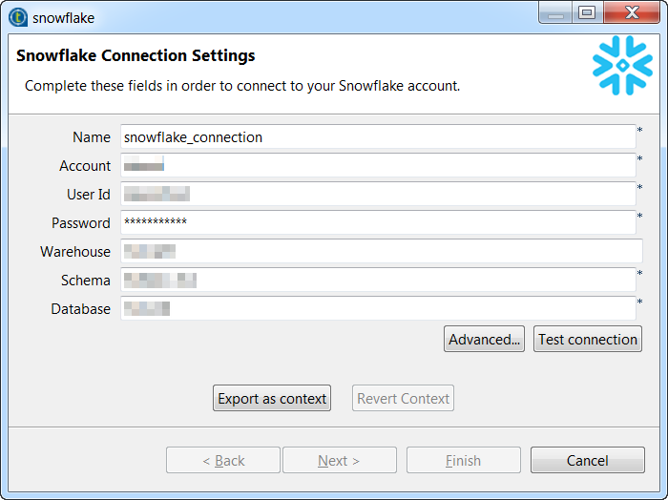Go to previous step with Back
This screenshot has height=500, width=668.
(x=223, y=461)
